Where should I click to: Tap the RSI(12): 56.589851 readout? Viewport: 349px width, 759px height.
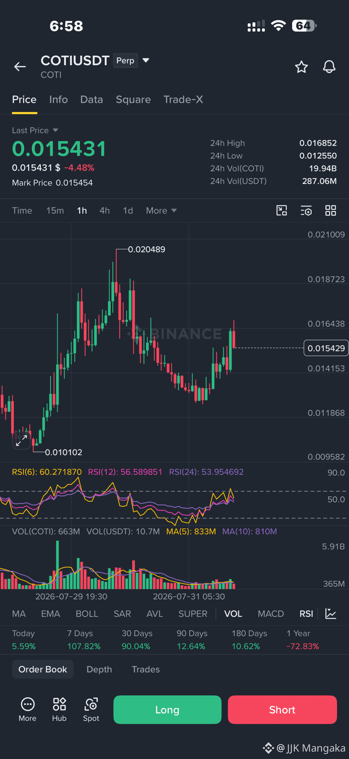click(125, 472)
